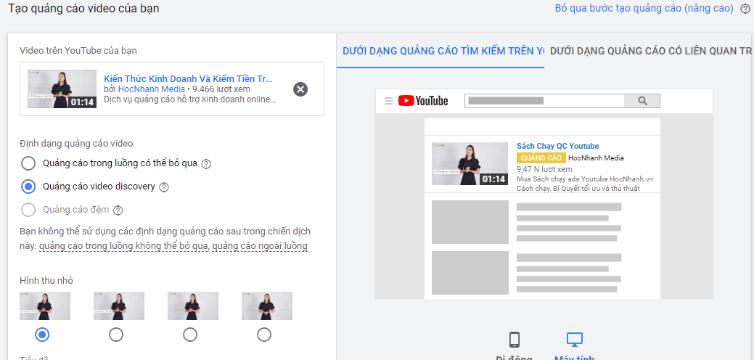Open help icon beside video discovery ad option
754x360 pixels.
click(x=164, y=187)
